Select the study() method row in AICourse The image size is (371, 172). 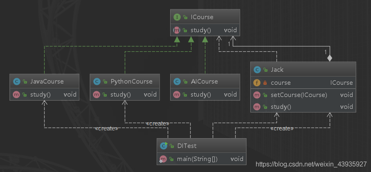(204, 95)
